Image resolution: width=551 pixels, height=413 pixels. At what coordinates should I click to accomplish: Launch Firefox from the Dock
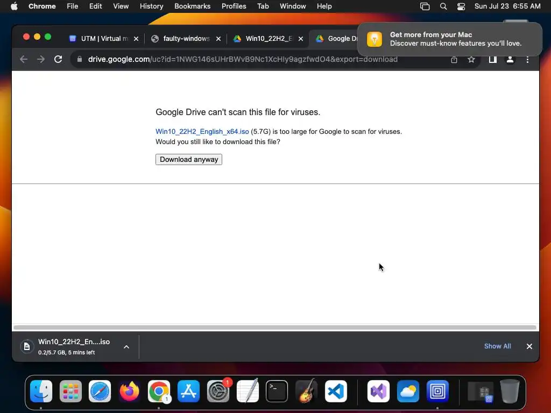click(129, 391)
